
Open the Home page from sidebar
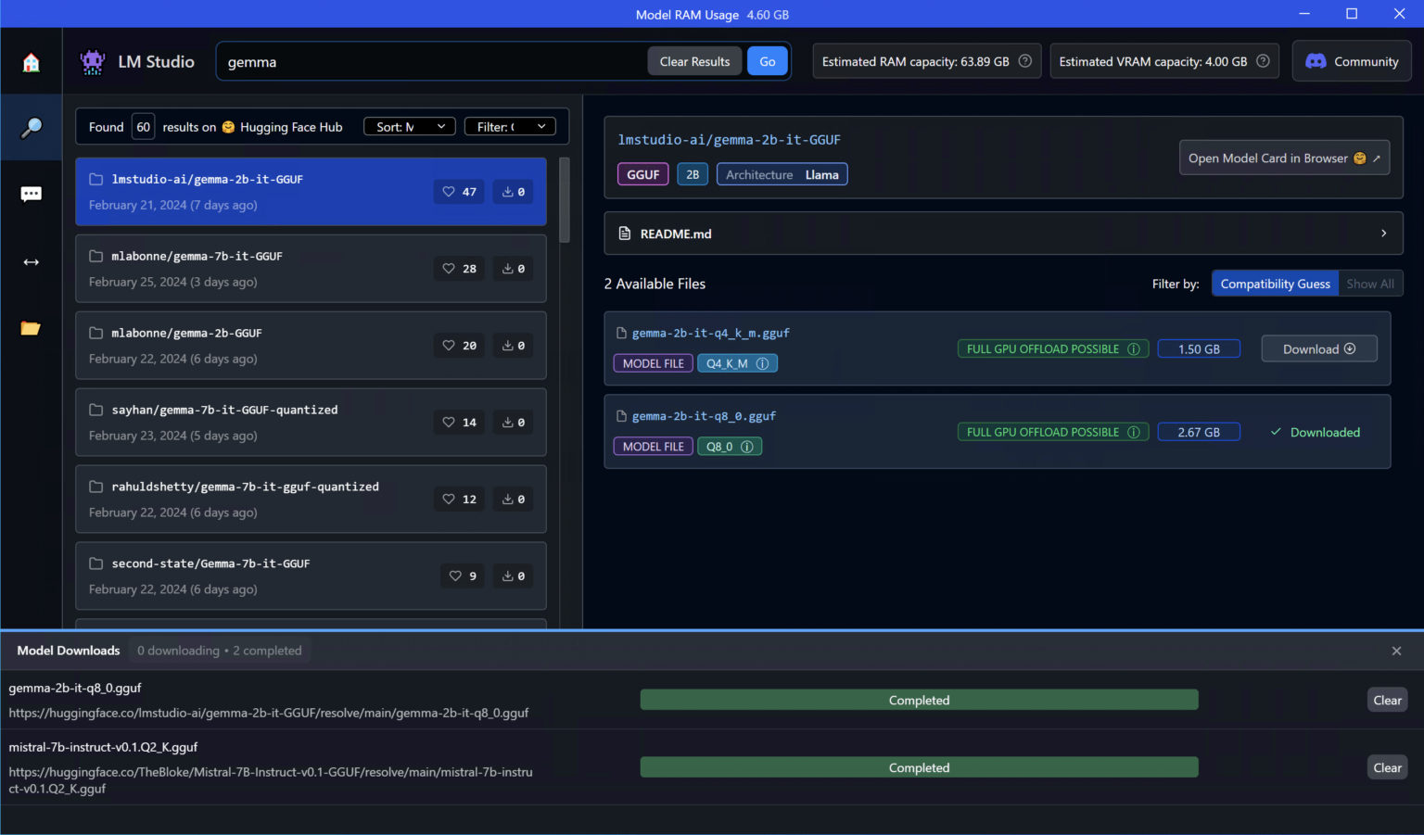click(31, 62)
